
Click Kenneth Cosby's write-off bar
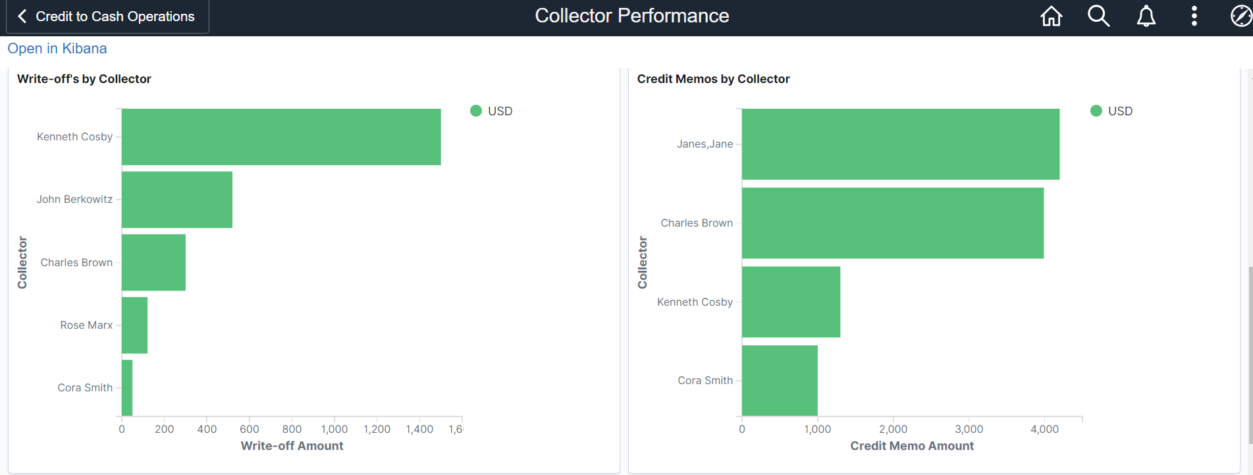point(281,137)
